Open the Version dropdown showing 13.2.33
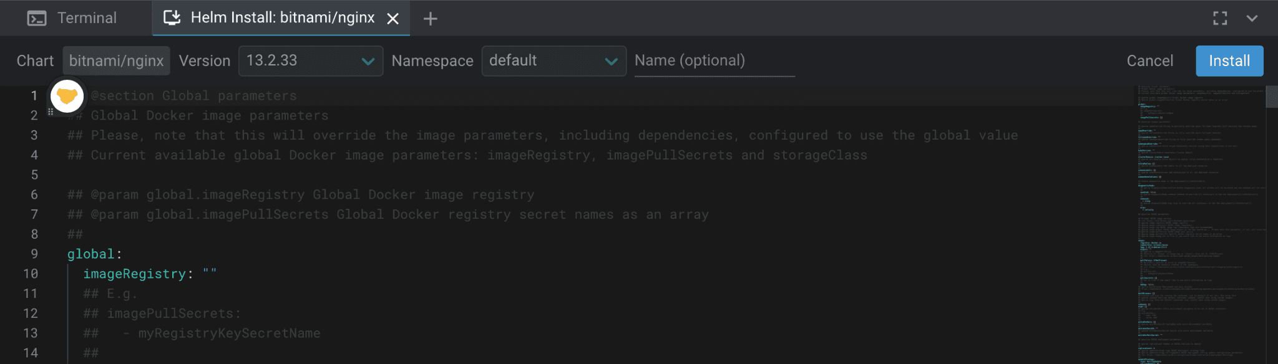Screen dimensions: 1278x364 311,60
